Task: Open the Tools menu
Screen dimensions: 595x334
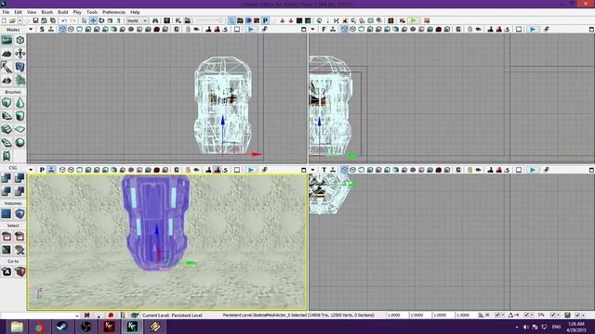Action: point(92,12)
